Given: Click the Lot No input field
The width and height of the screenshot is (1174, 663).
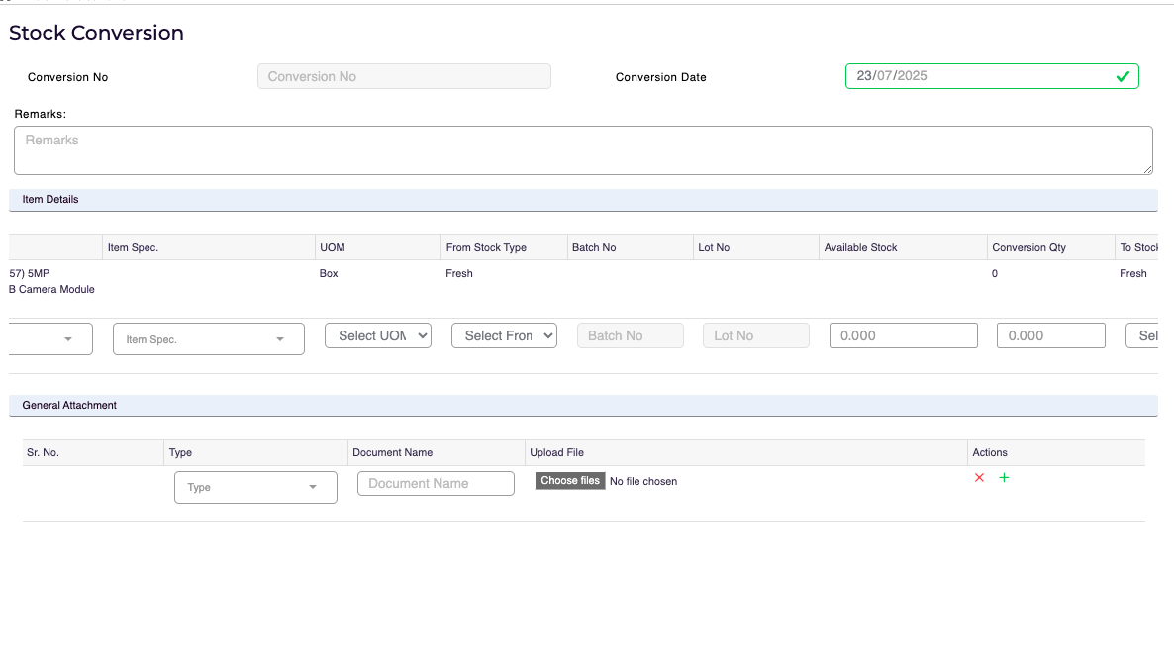Looking at the screenshot, I should 756,335.
